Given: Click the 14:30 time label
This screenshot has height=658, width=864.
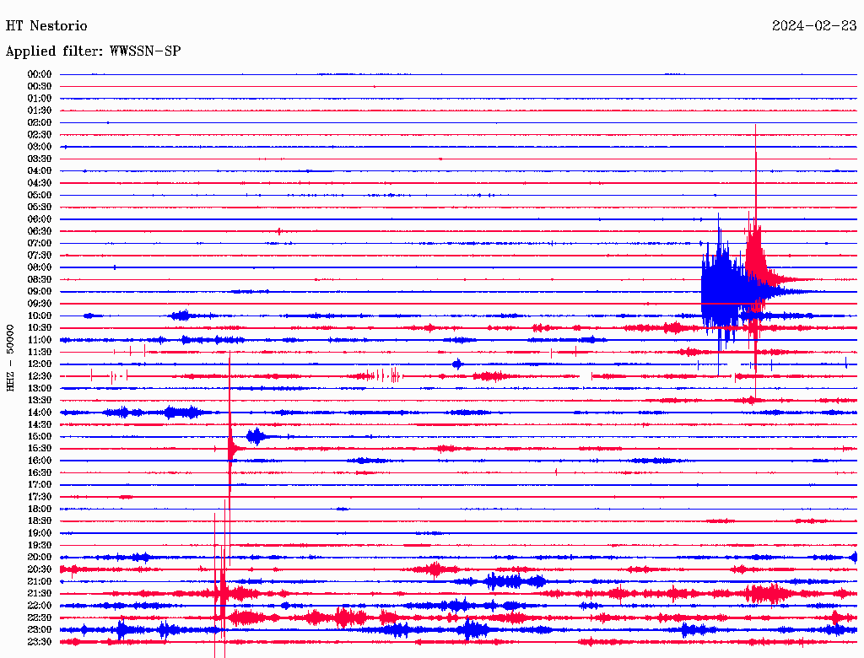Looking at the screenshot, I should pyautogui.click(x=40, y=425).
